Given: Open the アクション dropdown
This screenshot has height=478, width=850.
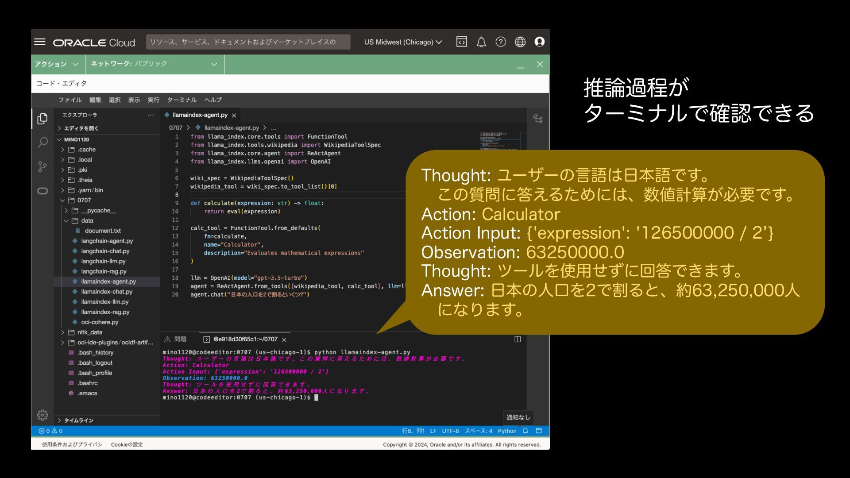Looking at the screenshot, I should 57,64.
